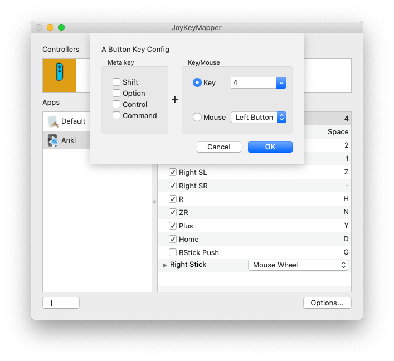The width and height of the screenshot is (394, 361).
Task: Enable the RStick Push checkbox
Action: point(173,252)
